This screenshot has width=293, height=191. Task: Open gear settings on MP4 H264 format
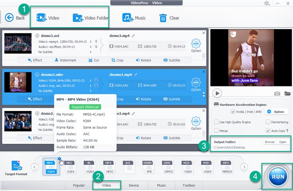[59, 159]
